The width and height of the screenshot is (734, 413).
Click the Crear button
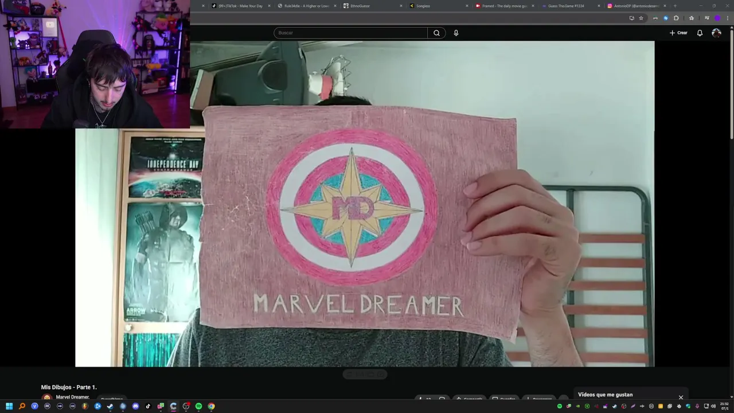678,33
